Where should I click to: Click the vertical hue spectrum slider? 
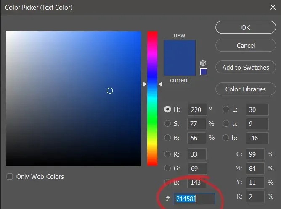coord(152,99)
